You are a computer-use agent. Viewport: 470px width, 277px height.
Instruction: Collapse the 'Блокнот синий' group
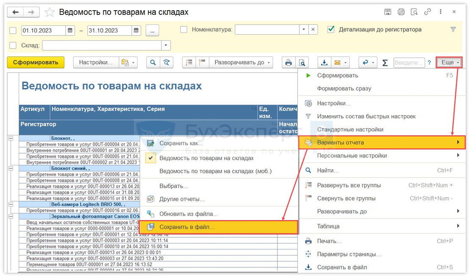click(11, 168)
